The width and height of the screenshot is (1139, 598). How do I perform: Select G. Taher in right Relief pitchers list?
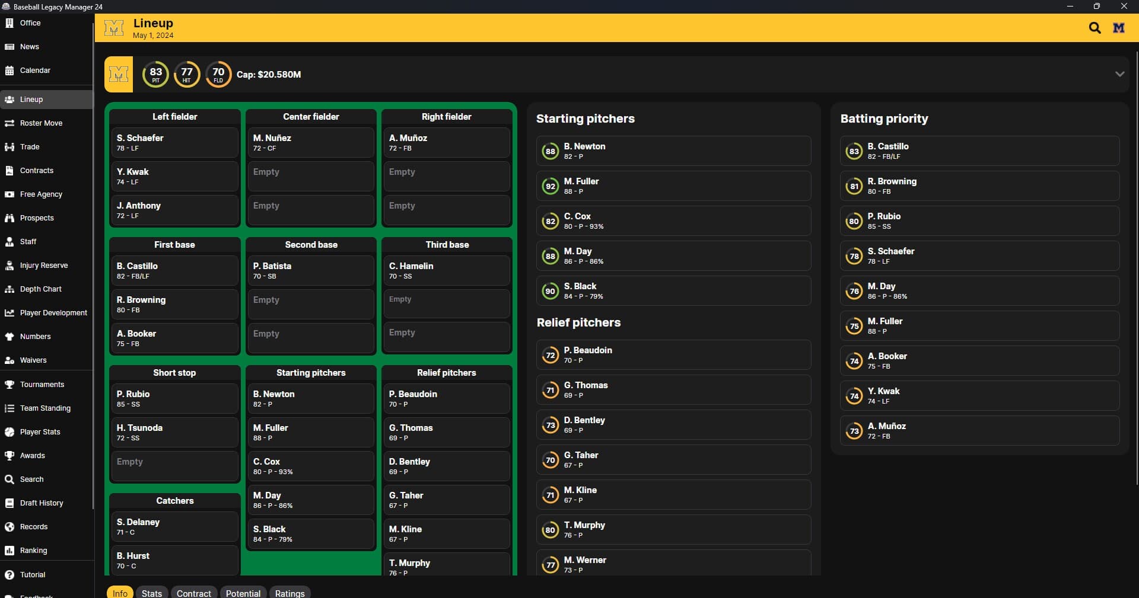pyautogui.click(x=673, y=459)
